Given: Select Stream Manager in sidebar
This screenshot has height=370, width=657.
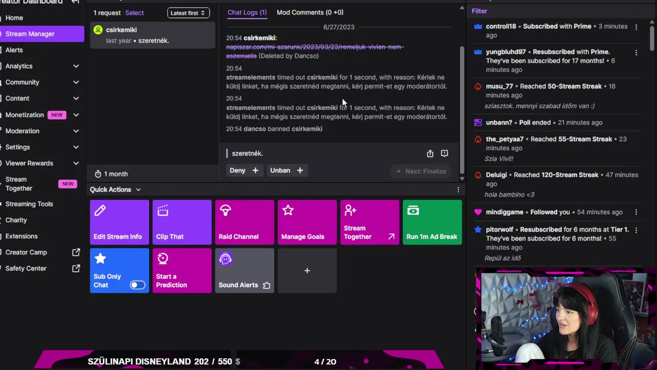Looking at the screenshot, I should (x=42, y=34).
